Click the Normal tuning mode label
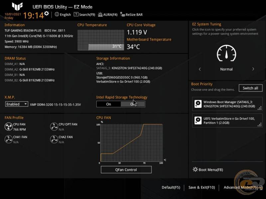Screen dimensions: 266x199 point(226,69)
